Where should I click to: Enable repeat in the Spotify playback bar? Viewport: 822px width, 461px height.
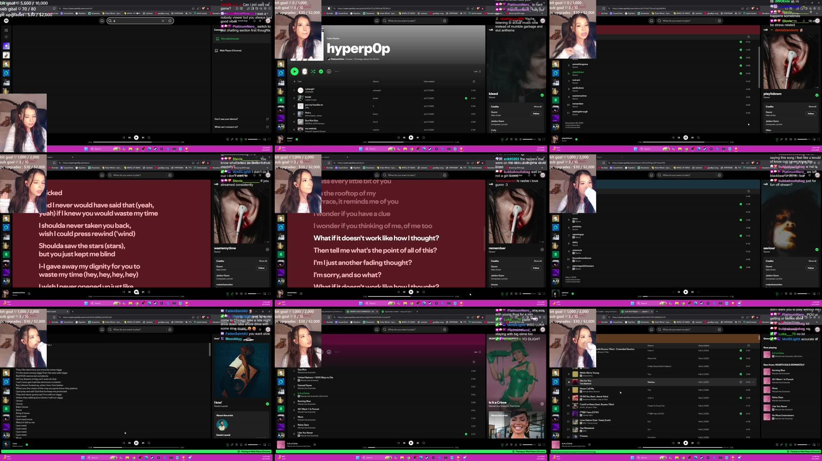tap(424, 138)
